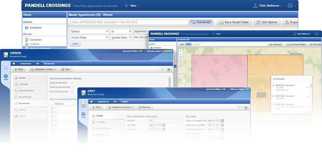Click the green right arrow in CR17 window

click(x=246, y=107)
